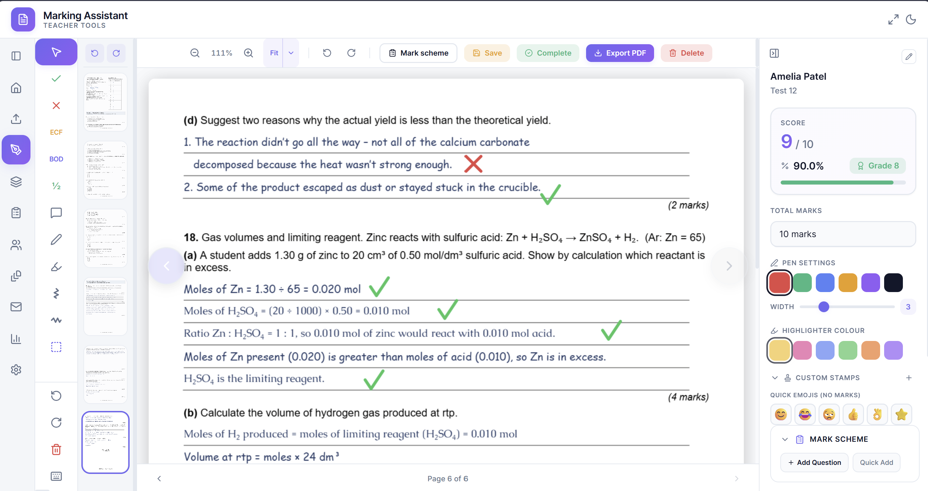928x491 pixels.
Task: Go to next page with right arrow overlay
Action: [x=729, y=266]
